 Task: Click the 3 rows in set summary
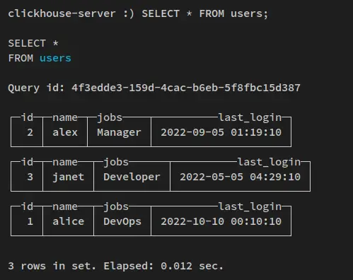[115, 266]
